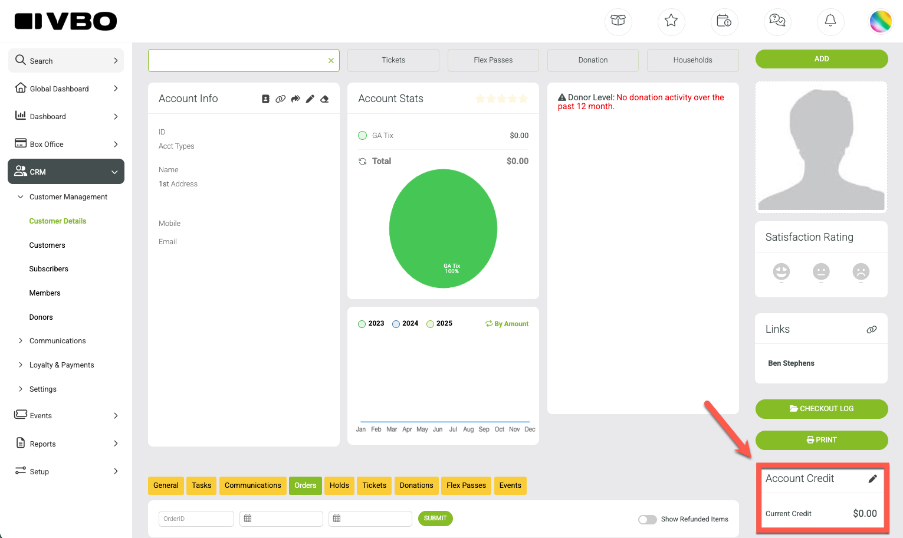Viewport: 903px width, 538px height.
Task: Switch to the General tab
Action: (166, 485)
